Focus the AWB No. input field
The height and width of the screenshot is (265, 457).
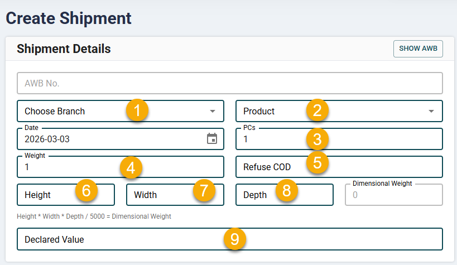pyautogui.click(x=230, y=83)
